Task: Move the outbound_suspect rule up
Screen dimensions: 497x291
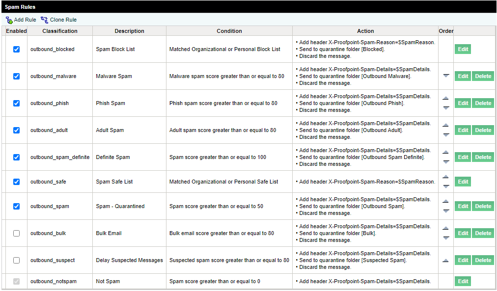Action: coord(446,260)
